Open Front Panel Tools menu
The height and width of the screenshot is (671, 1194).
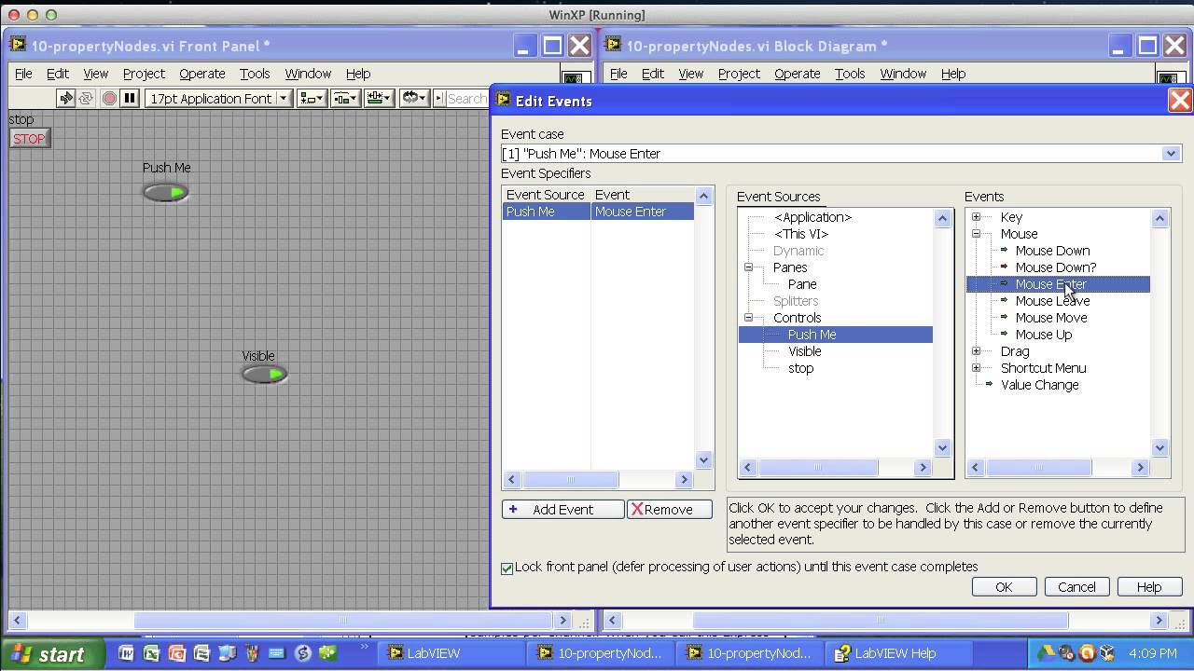point(255,74)
